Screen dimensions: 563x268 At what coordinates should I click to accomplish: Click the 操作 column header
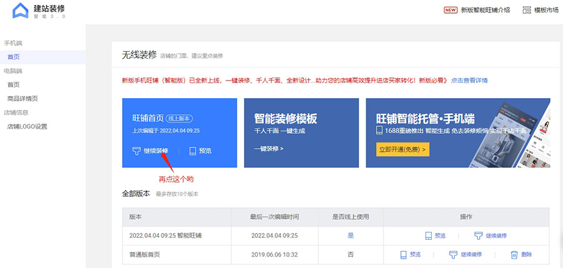click(x=466, y=217)
